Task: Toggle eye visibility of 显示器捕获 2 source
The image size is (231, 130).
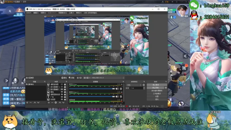Action: [x=62, y=87]
